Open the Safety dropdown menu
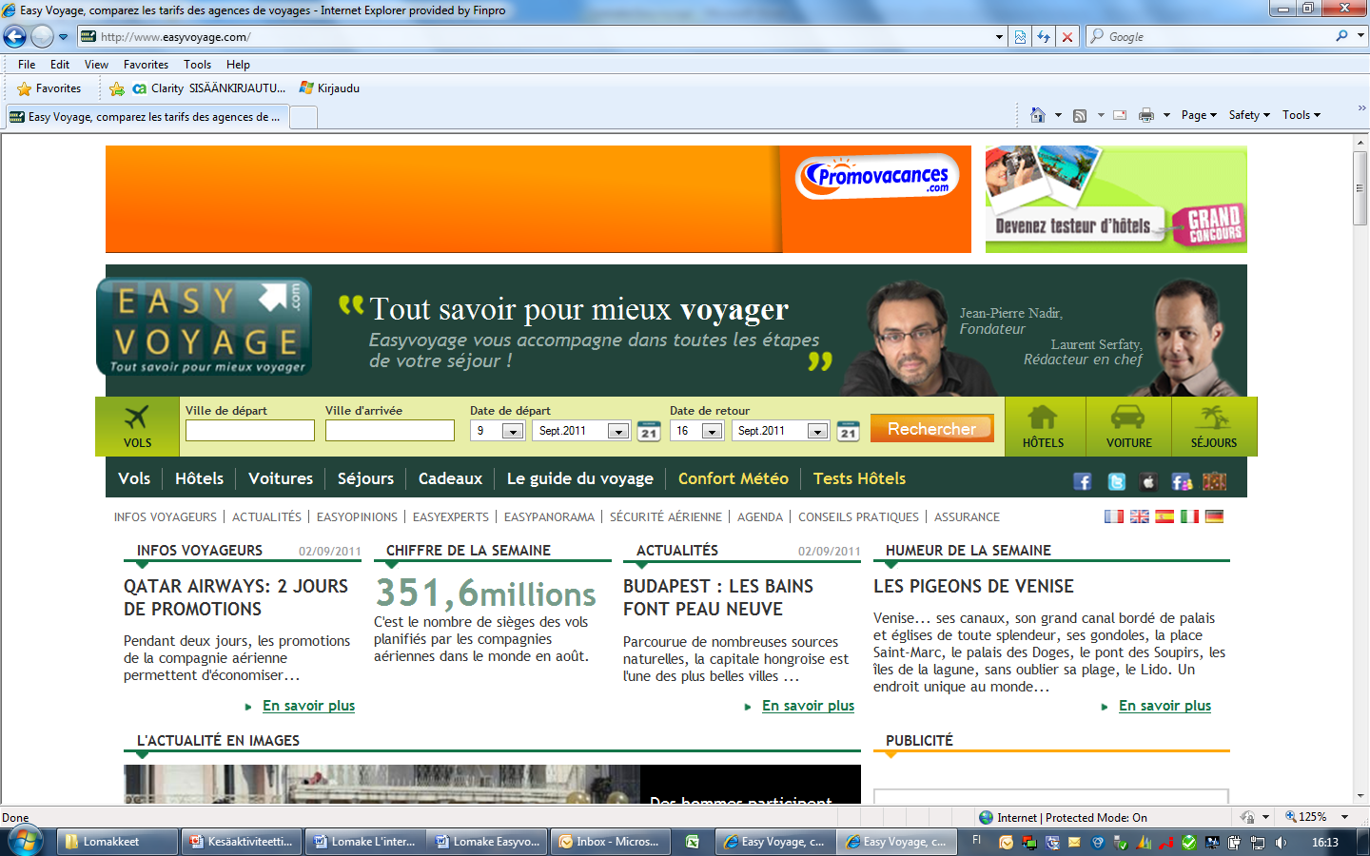 [1249, 115]
